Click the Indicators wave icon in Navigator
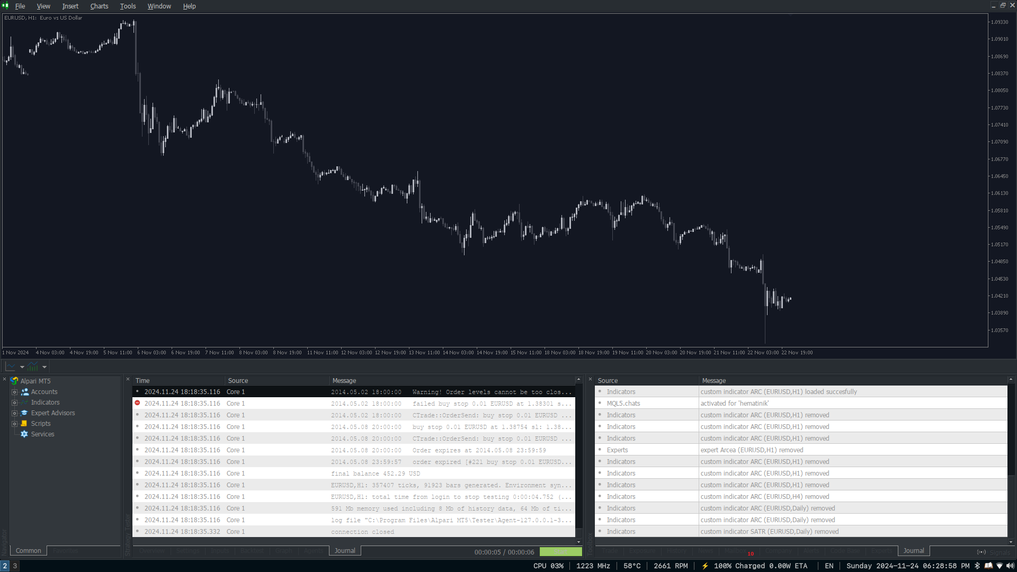 point(24,403)
